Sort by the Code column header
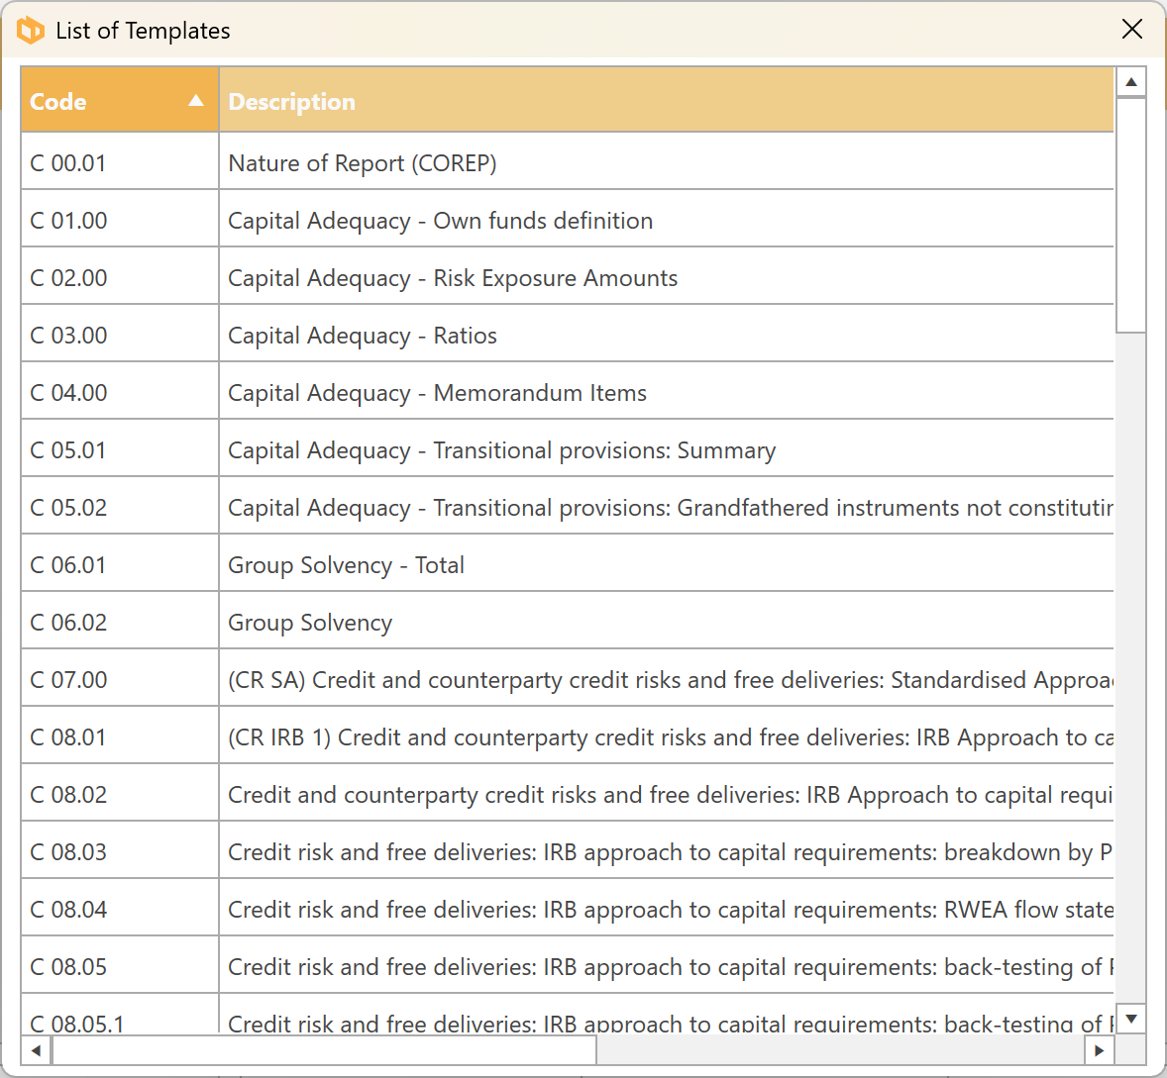The height and width of the screenshot is (1078, 1167). [x=120, y=100]
